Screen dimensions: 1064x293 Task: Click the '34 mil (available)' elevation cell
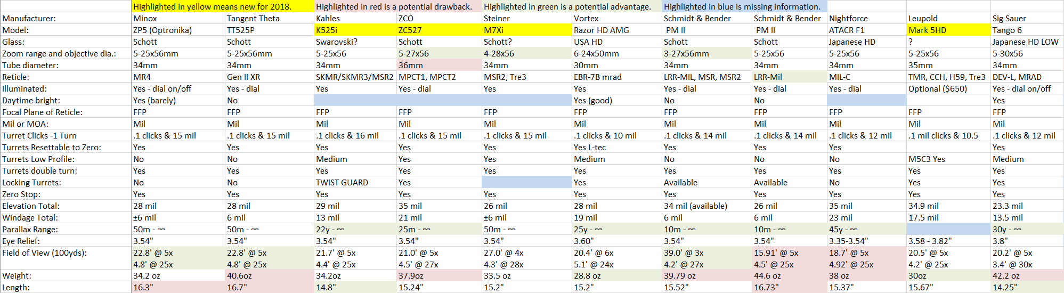pos(706,206)
